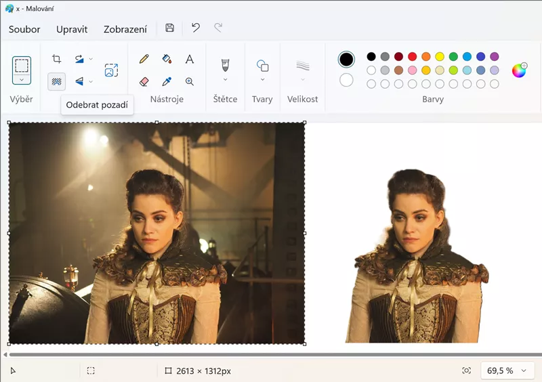
Task: Click the Remove background (Odebrat pozadí) icon
Action: (57, 81)
